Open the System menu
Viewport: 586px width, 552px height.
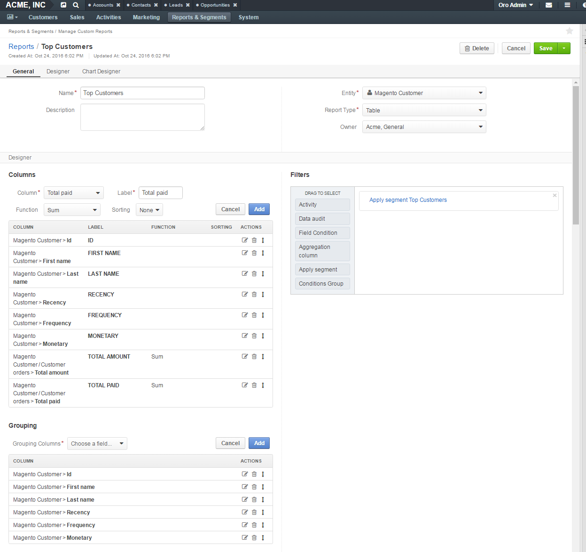pyautogui.click(x=249, y=17)
